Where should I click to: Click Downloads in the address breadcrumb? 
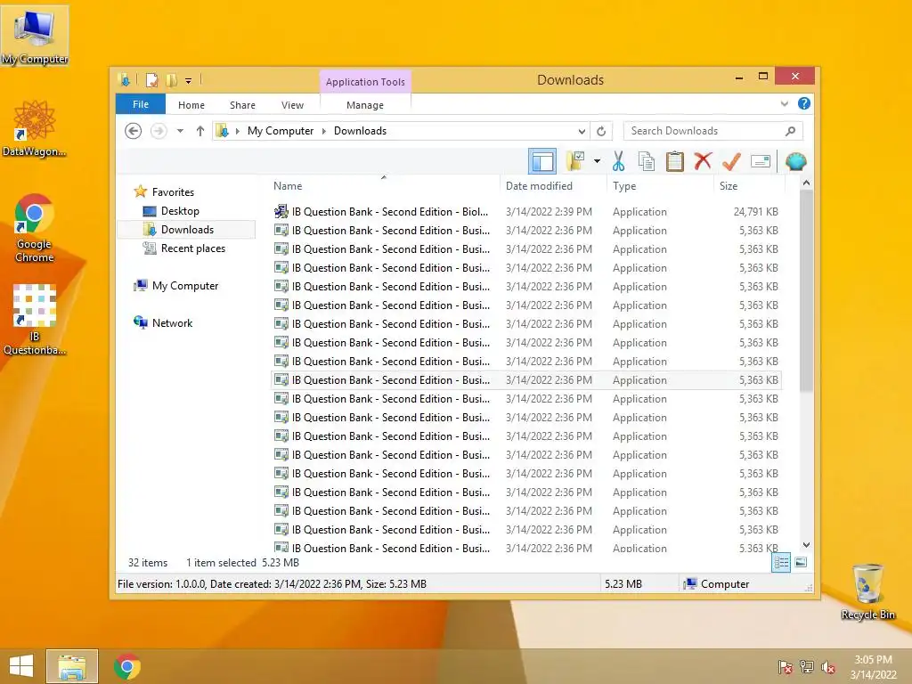pos(360,131)
